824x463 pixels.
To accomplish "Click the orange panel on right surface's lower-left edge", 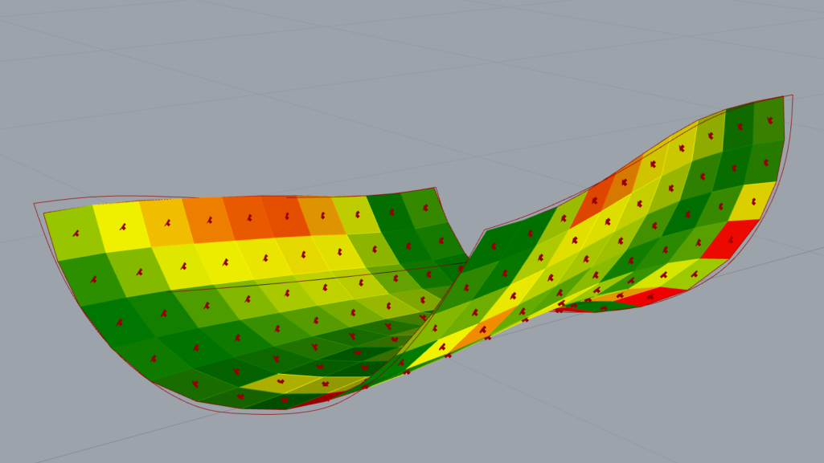I will [x=482, y=327].
